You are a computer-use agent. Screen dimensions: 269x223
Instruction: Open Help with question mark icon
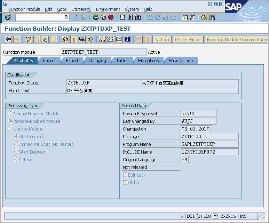coord(204,17)
